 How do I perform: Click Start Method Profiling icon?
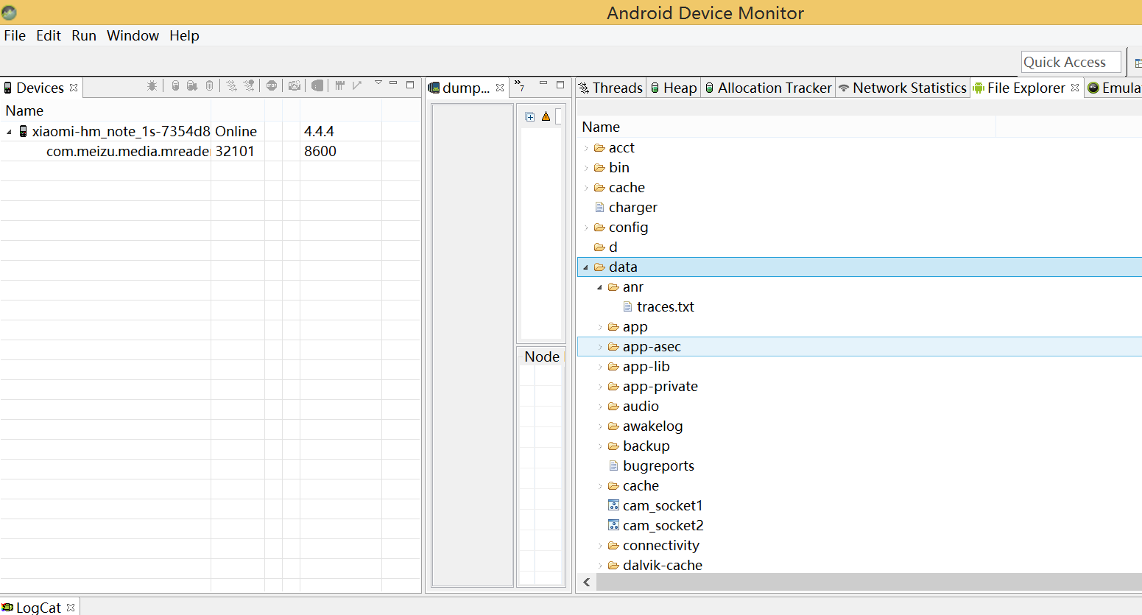(x=249, y=85)
